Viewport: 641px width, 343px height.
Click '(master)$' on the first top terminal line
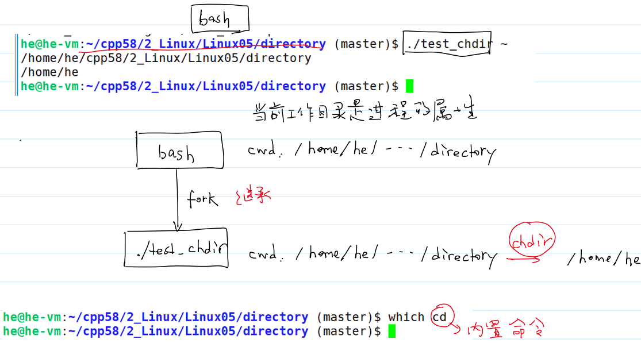coord(366,44)
